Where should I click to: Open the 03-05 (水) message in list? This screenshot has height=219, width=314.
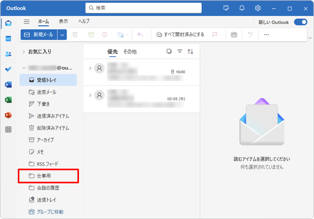(x=141, y=99)
